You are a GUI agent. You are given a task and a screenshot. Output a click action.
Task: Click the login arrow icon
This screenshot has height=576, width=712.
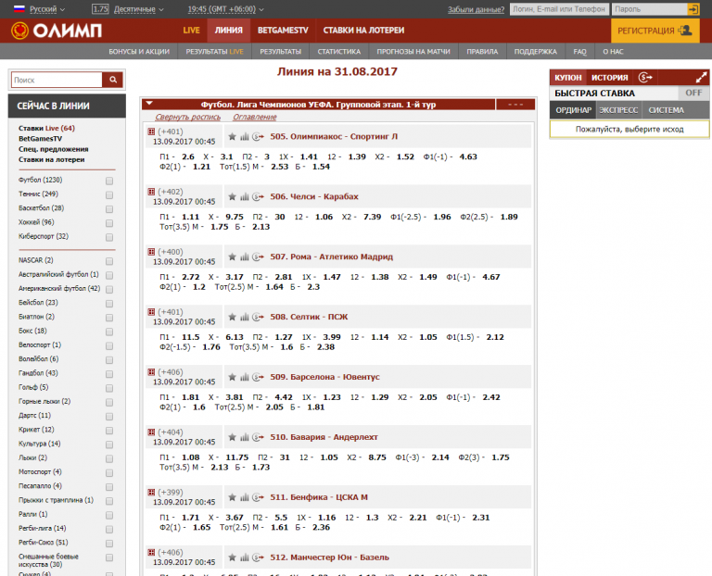pyautogui.click(x=693, y=9)
